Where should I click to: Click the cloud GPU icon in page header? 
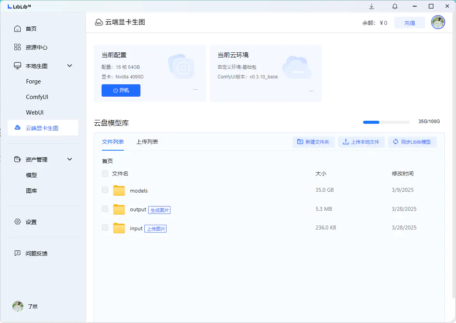click(99, 23)
